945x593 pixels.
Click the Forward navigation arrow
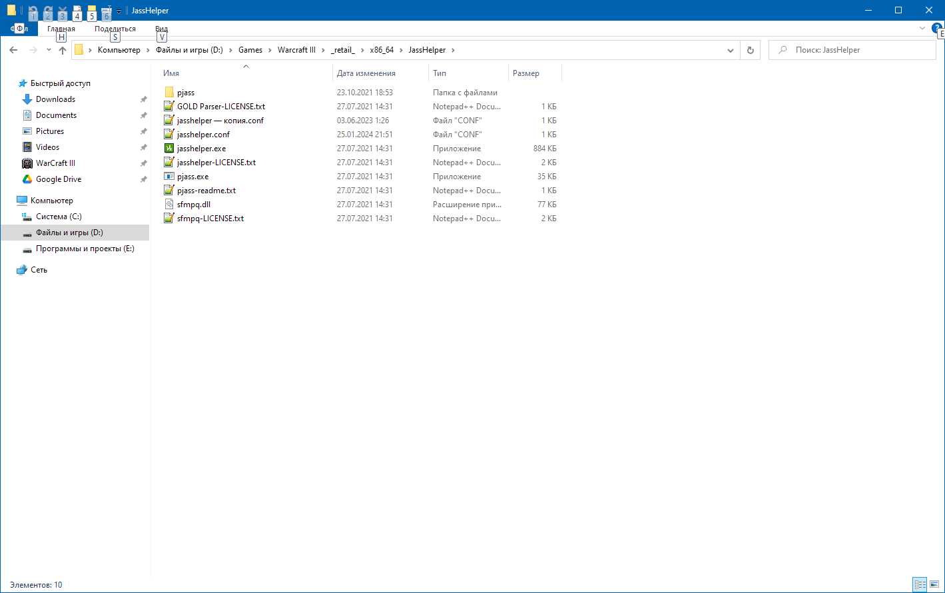[33, 50]
